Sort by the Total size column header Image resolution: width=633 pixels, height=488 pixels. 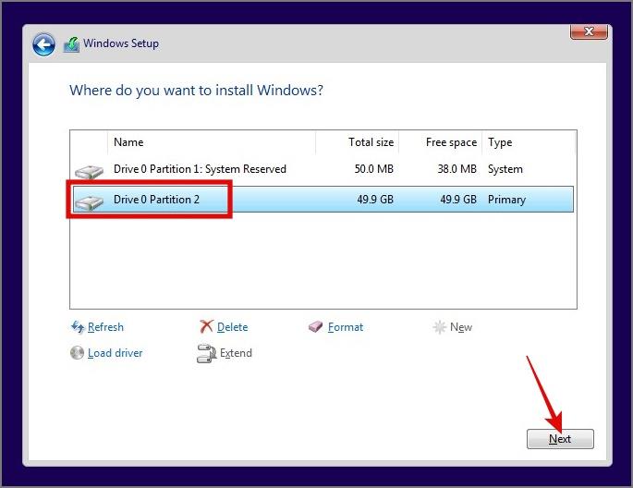point(358,142)
